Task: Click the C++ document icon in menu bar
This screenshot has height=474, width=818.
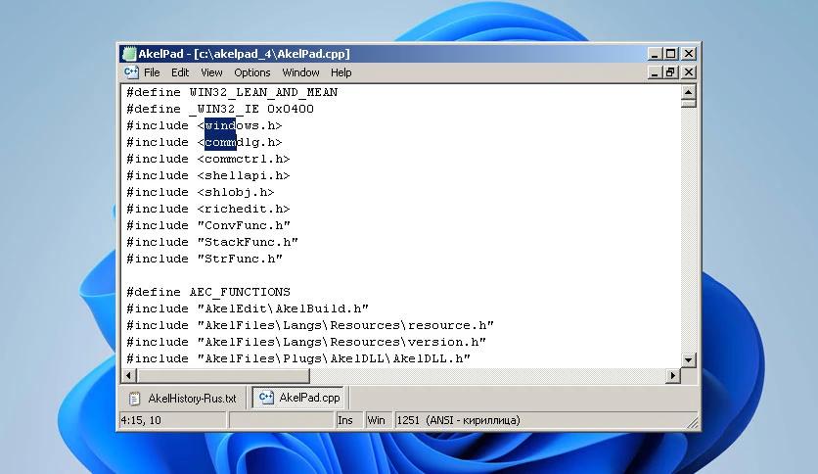Action: click(131, 72)
